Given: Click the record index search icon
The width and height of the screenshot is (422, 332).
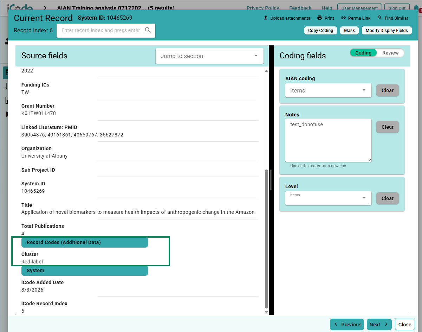Looking at the screenshot, I should coord(148,30).
